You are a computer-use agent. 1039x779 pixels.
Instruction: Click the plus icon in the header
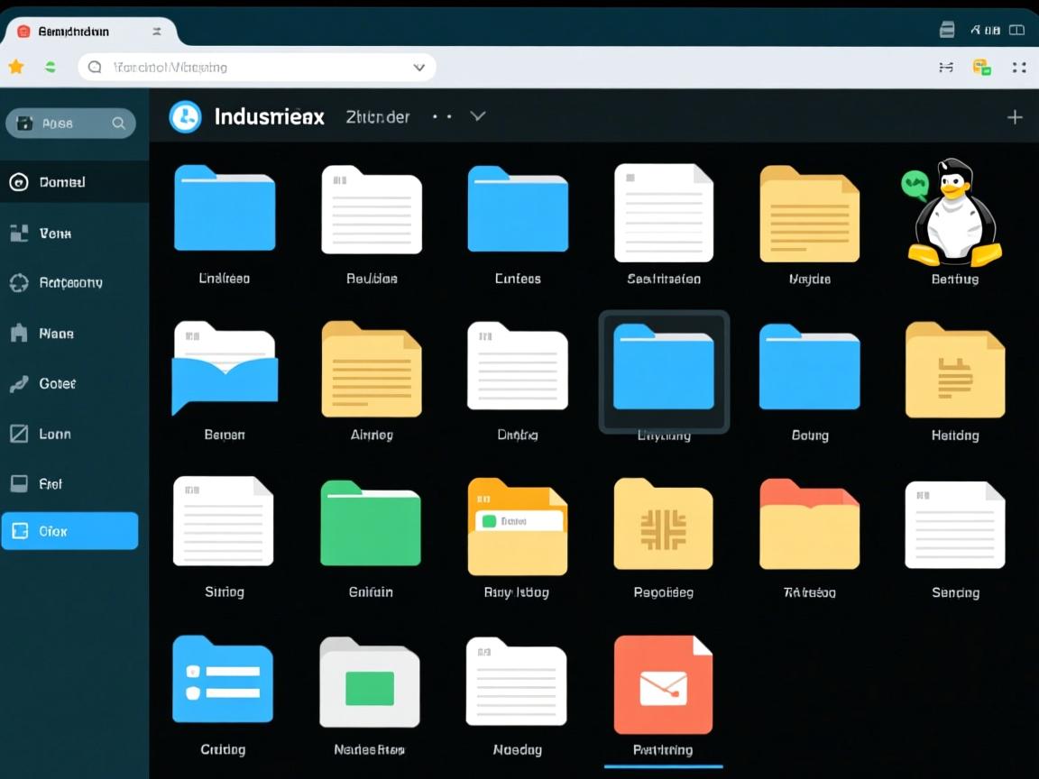(x=1015, y=117)
